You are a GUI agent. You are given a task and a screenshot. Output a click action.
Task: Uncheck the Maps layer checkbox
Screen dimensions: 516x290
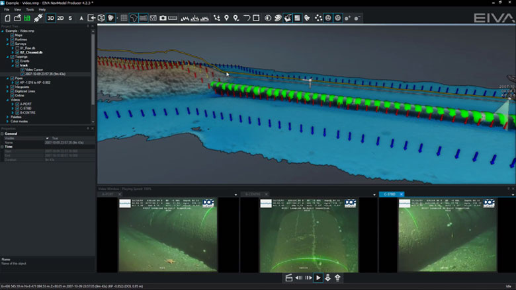12,35
